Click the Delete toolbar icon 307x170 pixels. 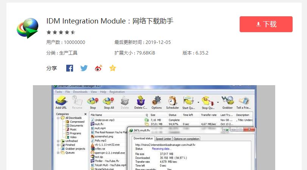click(125, 103)
